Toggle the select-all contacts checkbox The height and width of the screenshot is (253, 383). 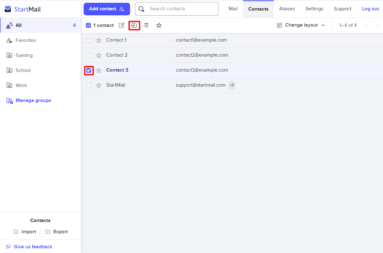[88, 25]
